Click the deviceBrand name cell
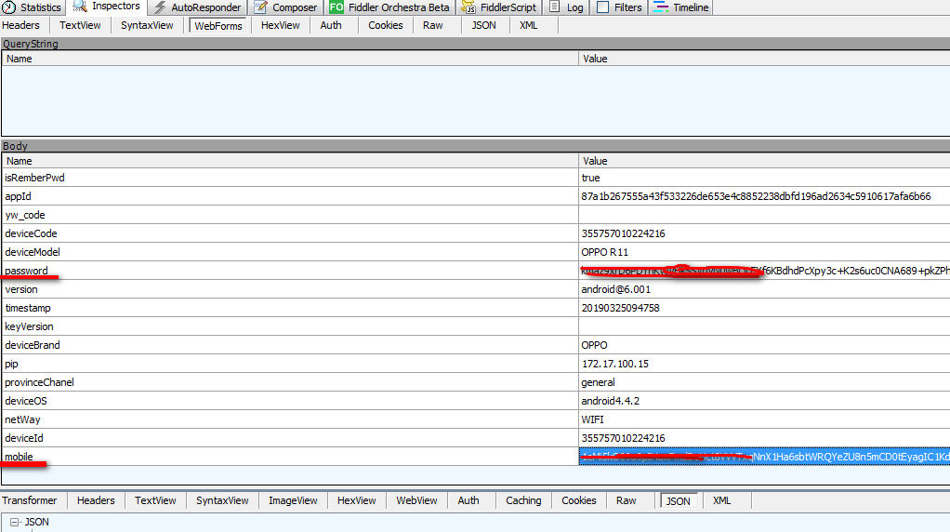 tap(290, 345)
